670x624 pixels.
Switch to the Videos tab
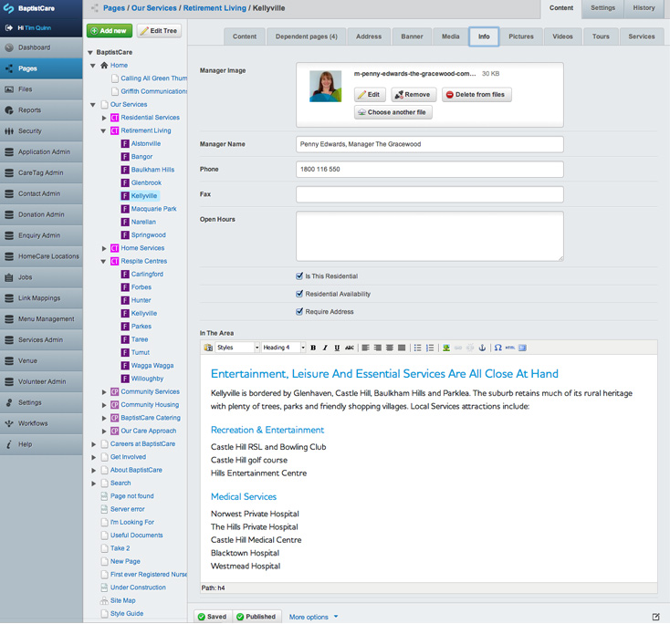tap(562, 36)
